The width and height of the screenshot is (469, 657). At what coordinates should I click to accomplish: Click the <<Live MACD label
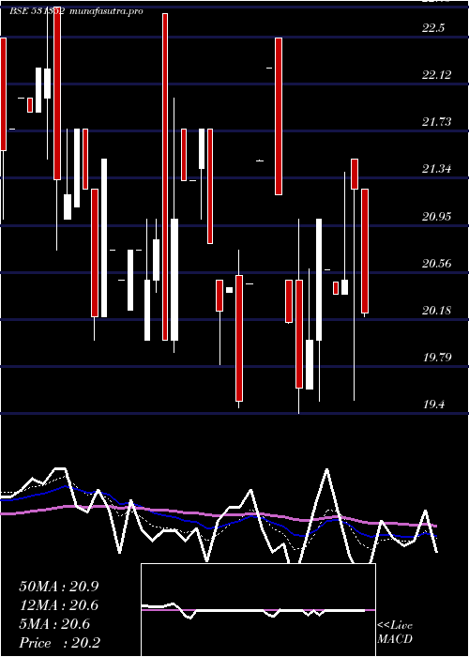click(x=395, y=633)
